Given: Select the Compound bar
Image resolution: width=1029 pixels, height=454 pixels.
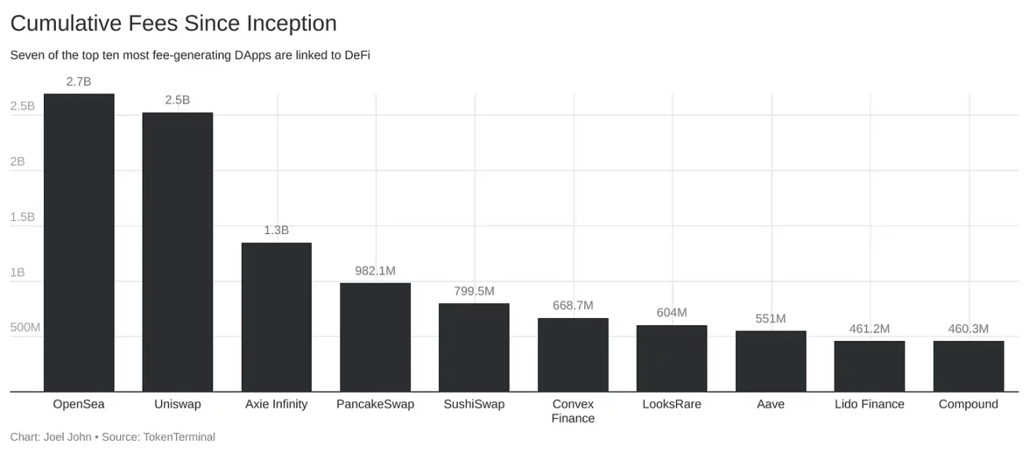Looking at the screenshot, I should pyautogui.click(x=969, y=366).
